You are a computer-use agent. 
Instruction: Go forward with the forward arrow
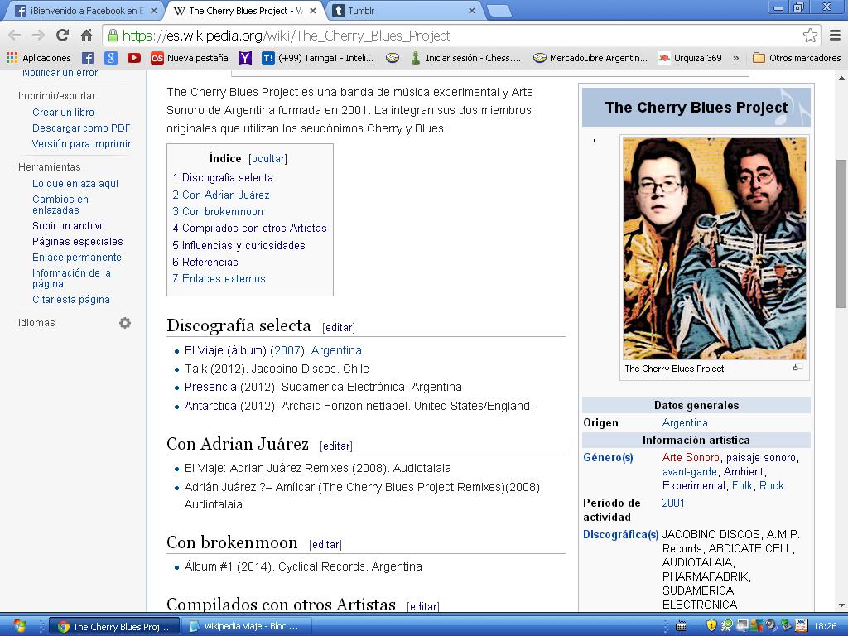click(38, 36)
